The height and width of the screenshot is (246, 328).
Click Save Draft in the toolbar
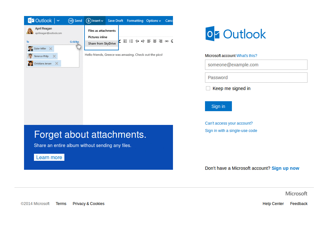tap(115, 21)
